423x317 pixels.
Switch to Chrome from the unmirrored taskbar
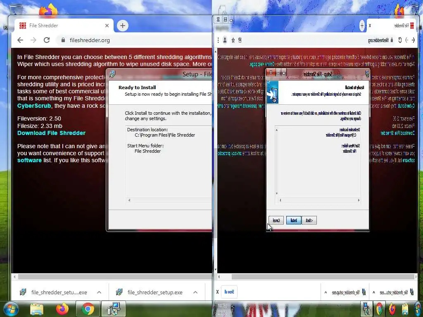(88, 309)
